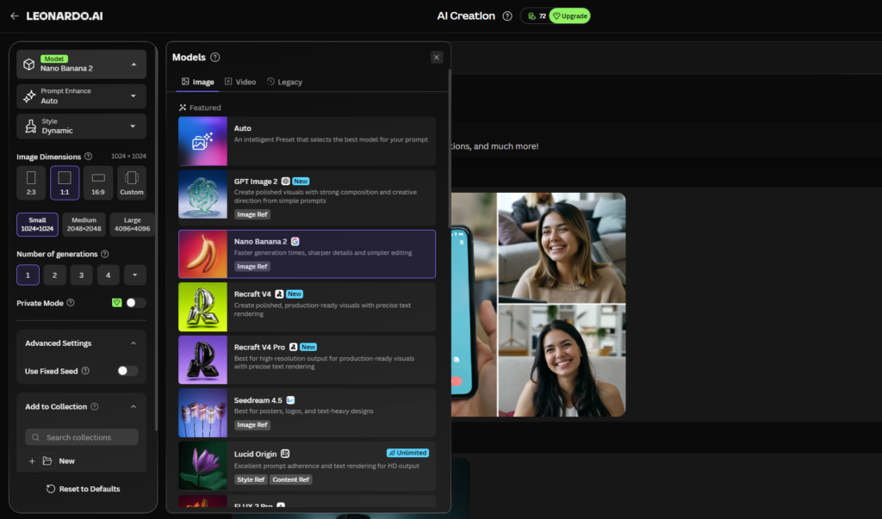Viewport: 882px width, 519px height.
Task: Expand more generation count options arrow
Action: click(x=135, y=275)
